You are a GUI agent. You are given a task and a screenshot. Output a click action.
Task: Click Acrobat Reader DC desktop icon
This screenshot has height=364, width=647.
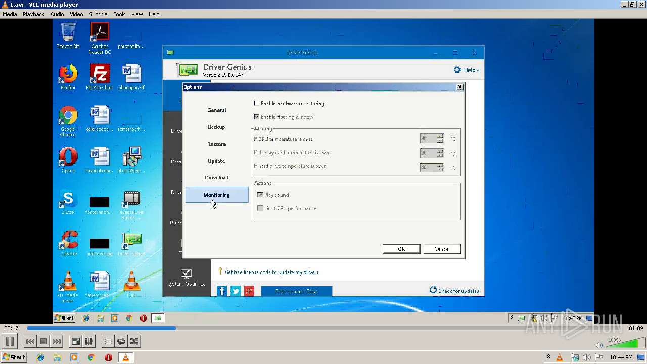(x=100, y=38)
